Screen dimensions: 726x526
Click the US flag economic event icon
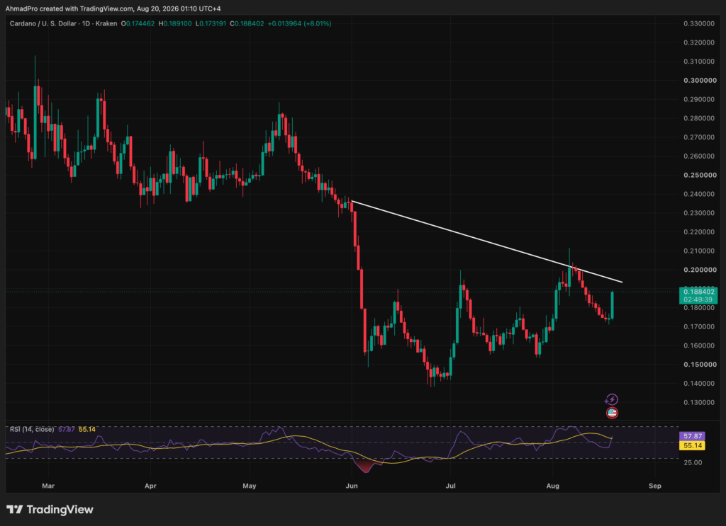pos(612,413)
